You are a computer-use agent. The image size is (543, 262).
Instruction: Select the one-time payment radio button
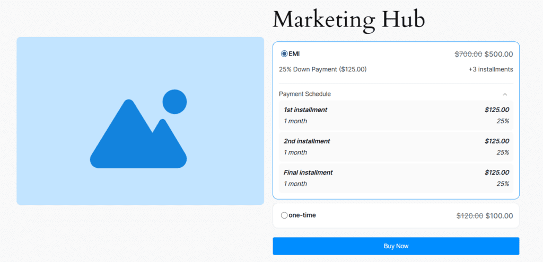284,215
